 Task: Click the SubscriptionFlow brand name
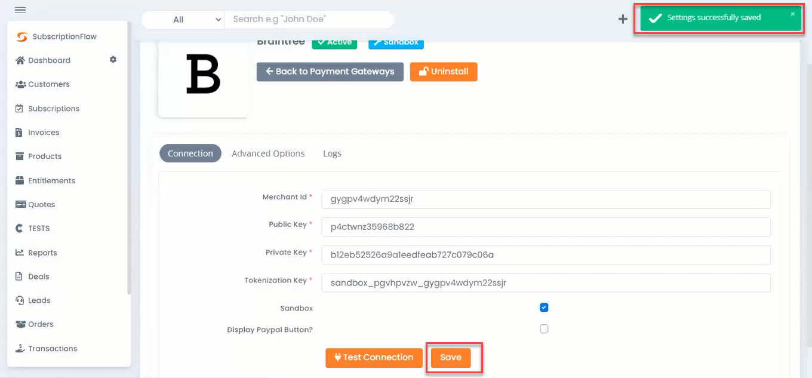coord(64,36)
